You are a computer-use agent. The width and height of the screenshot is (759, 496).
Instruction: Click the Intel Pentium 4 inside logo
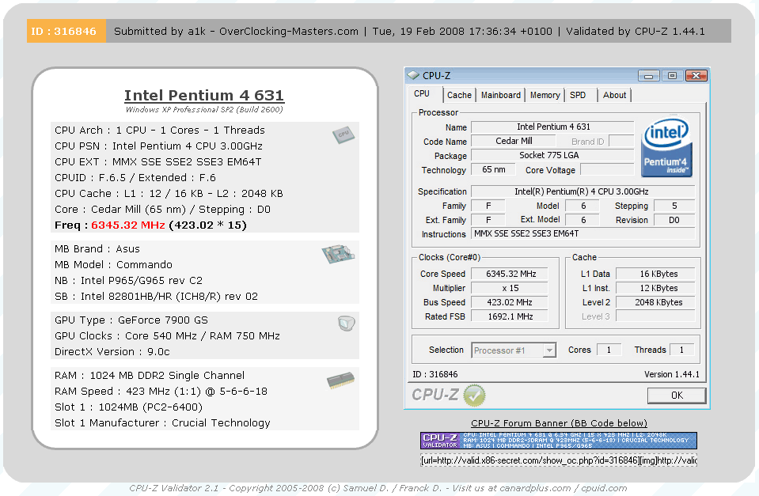coord(666,147)
